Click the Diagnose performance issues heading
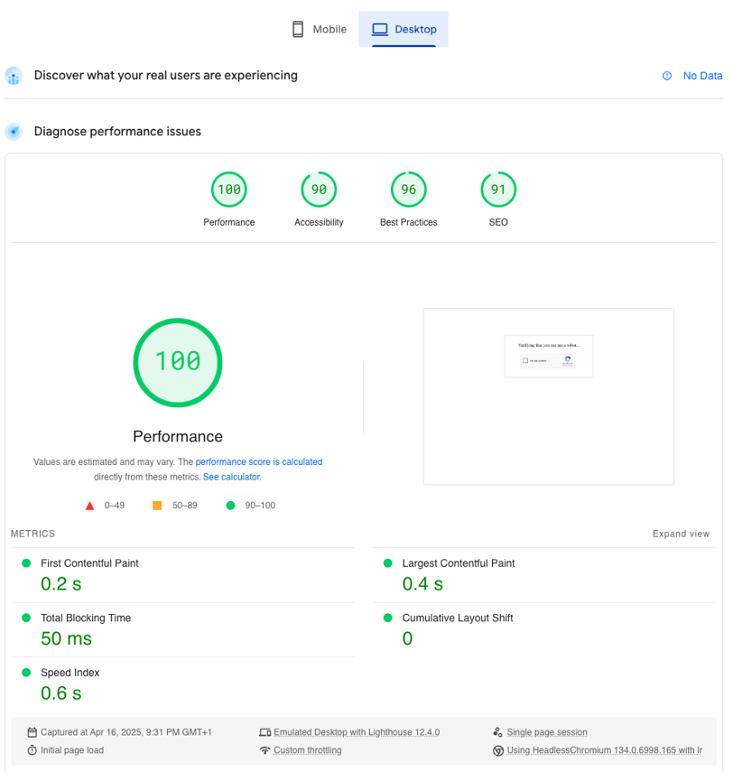The image size is (733, 772). (x=117, y=132)
